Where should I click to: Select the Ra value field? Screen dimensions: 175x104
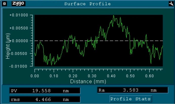point(132,90)
